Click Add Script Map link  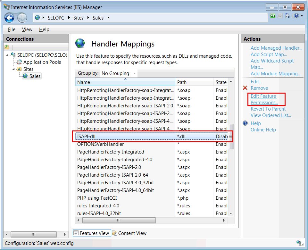point(269,54)
